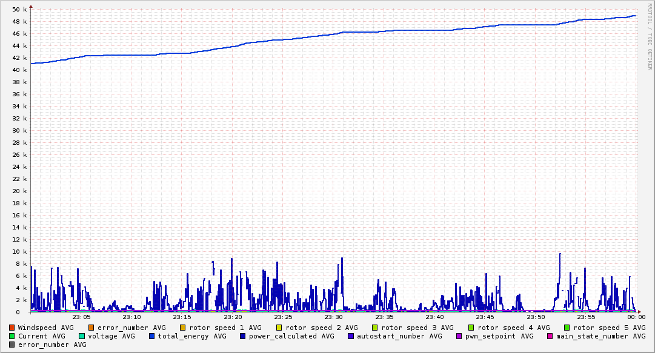Click the green Current AVG legend swatch

click(12, 336)
